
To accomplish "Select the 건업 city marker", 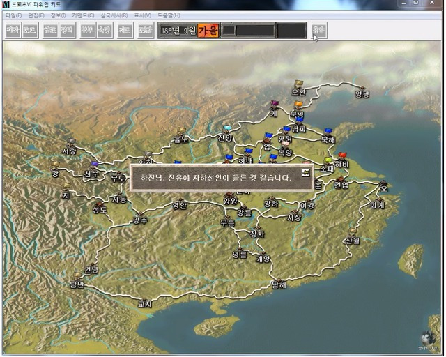I will pos(341,183).
